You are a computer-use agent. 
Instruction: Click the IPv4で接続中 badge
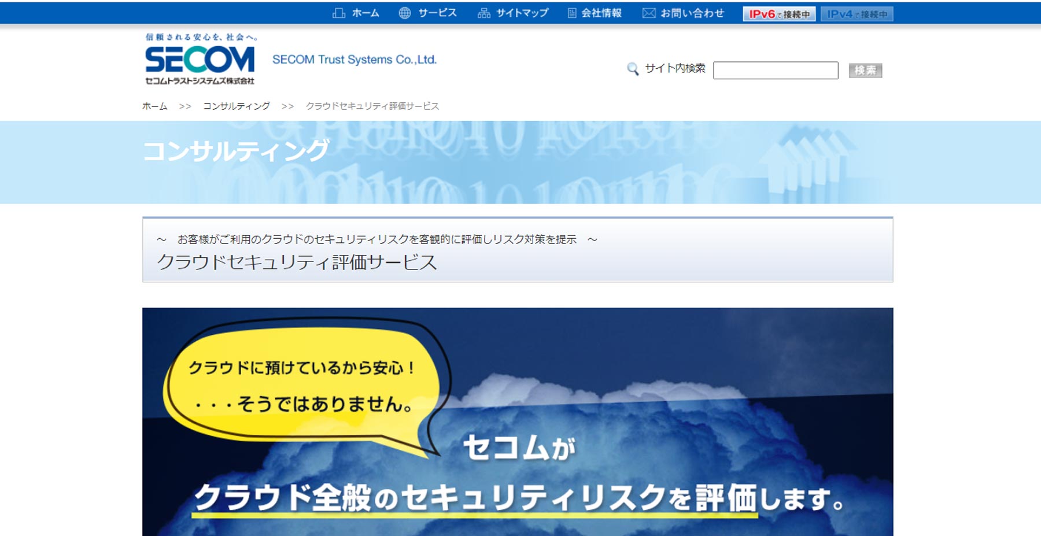pyautogui.click(x=857, y=14)
